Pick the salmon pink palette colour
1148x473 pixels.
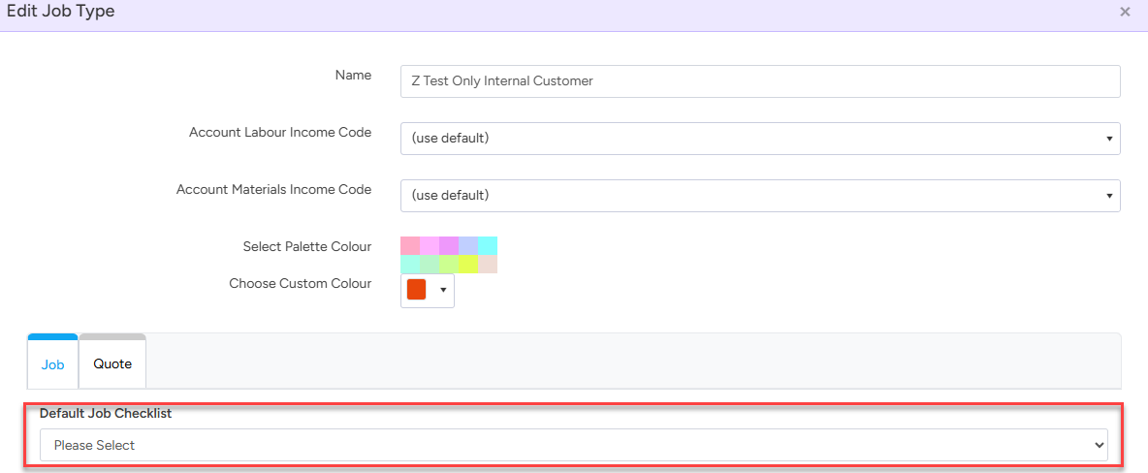410,246
